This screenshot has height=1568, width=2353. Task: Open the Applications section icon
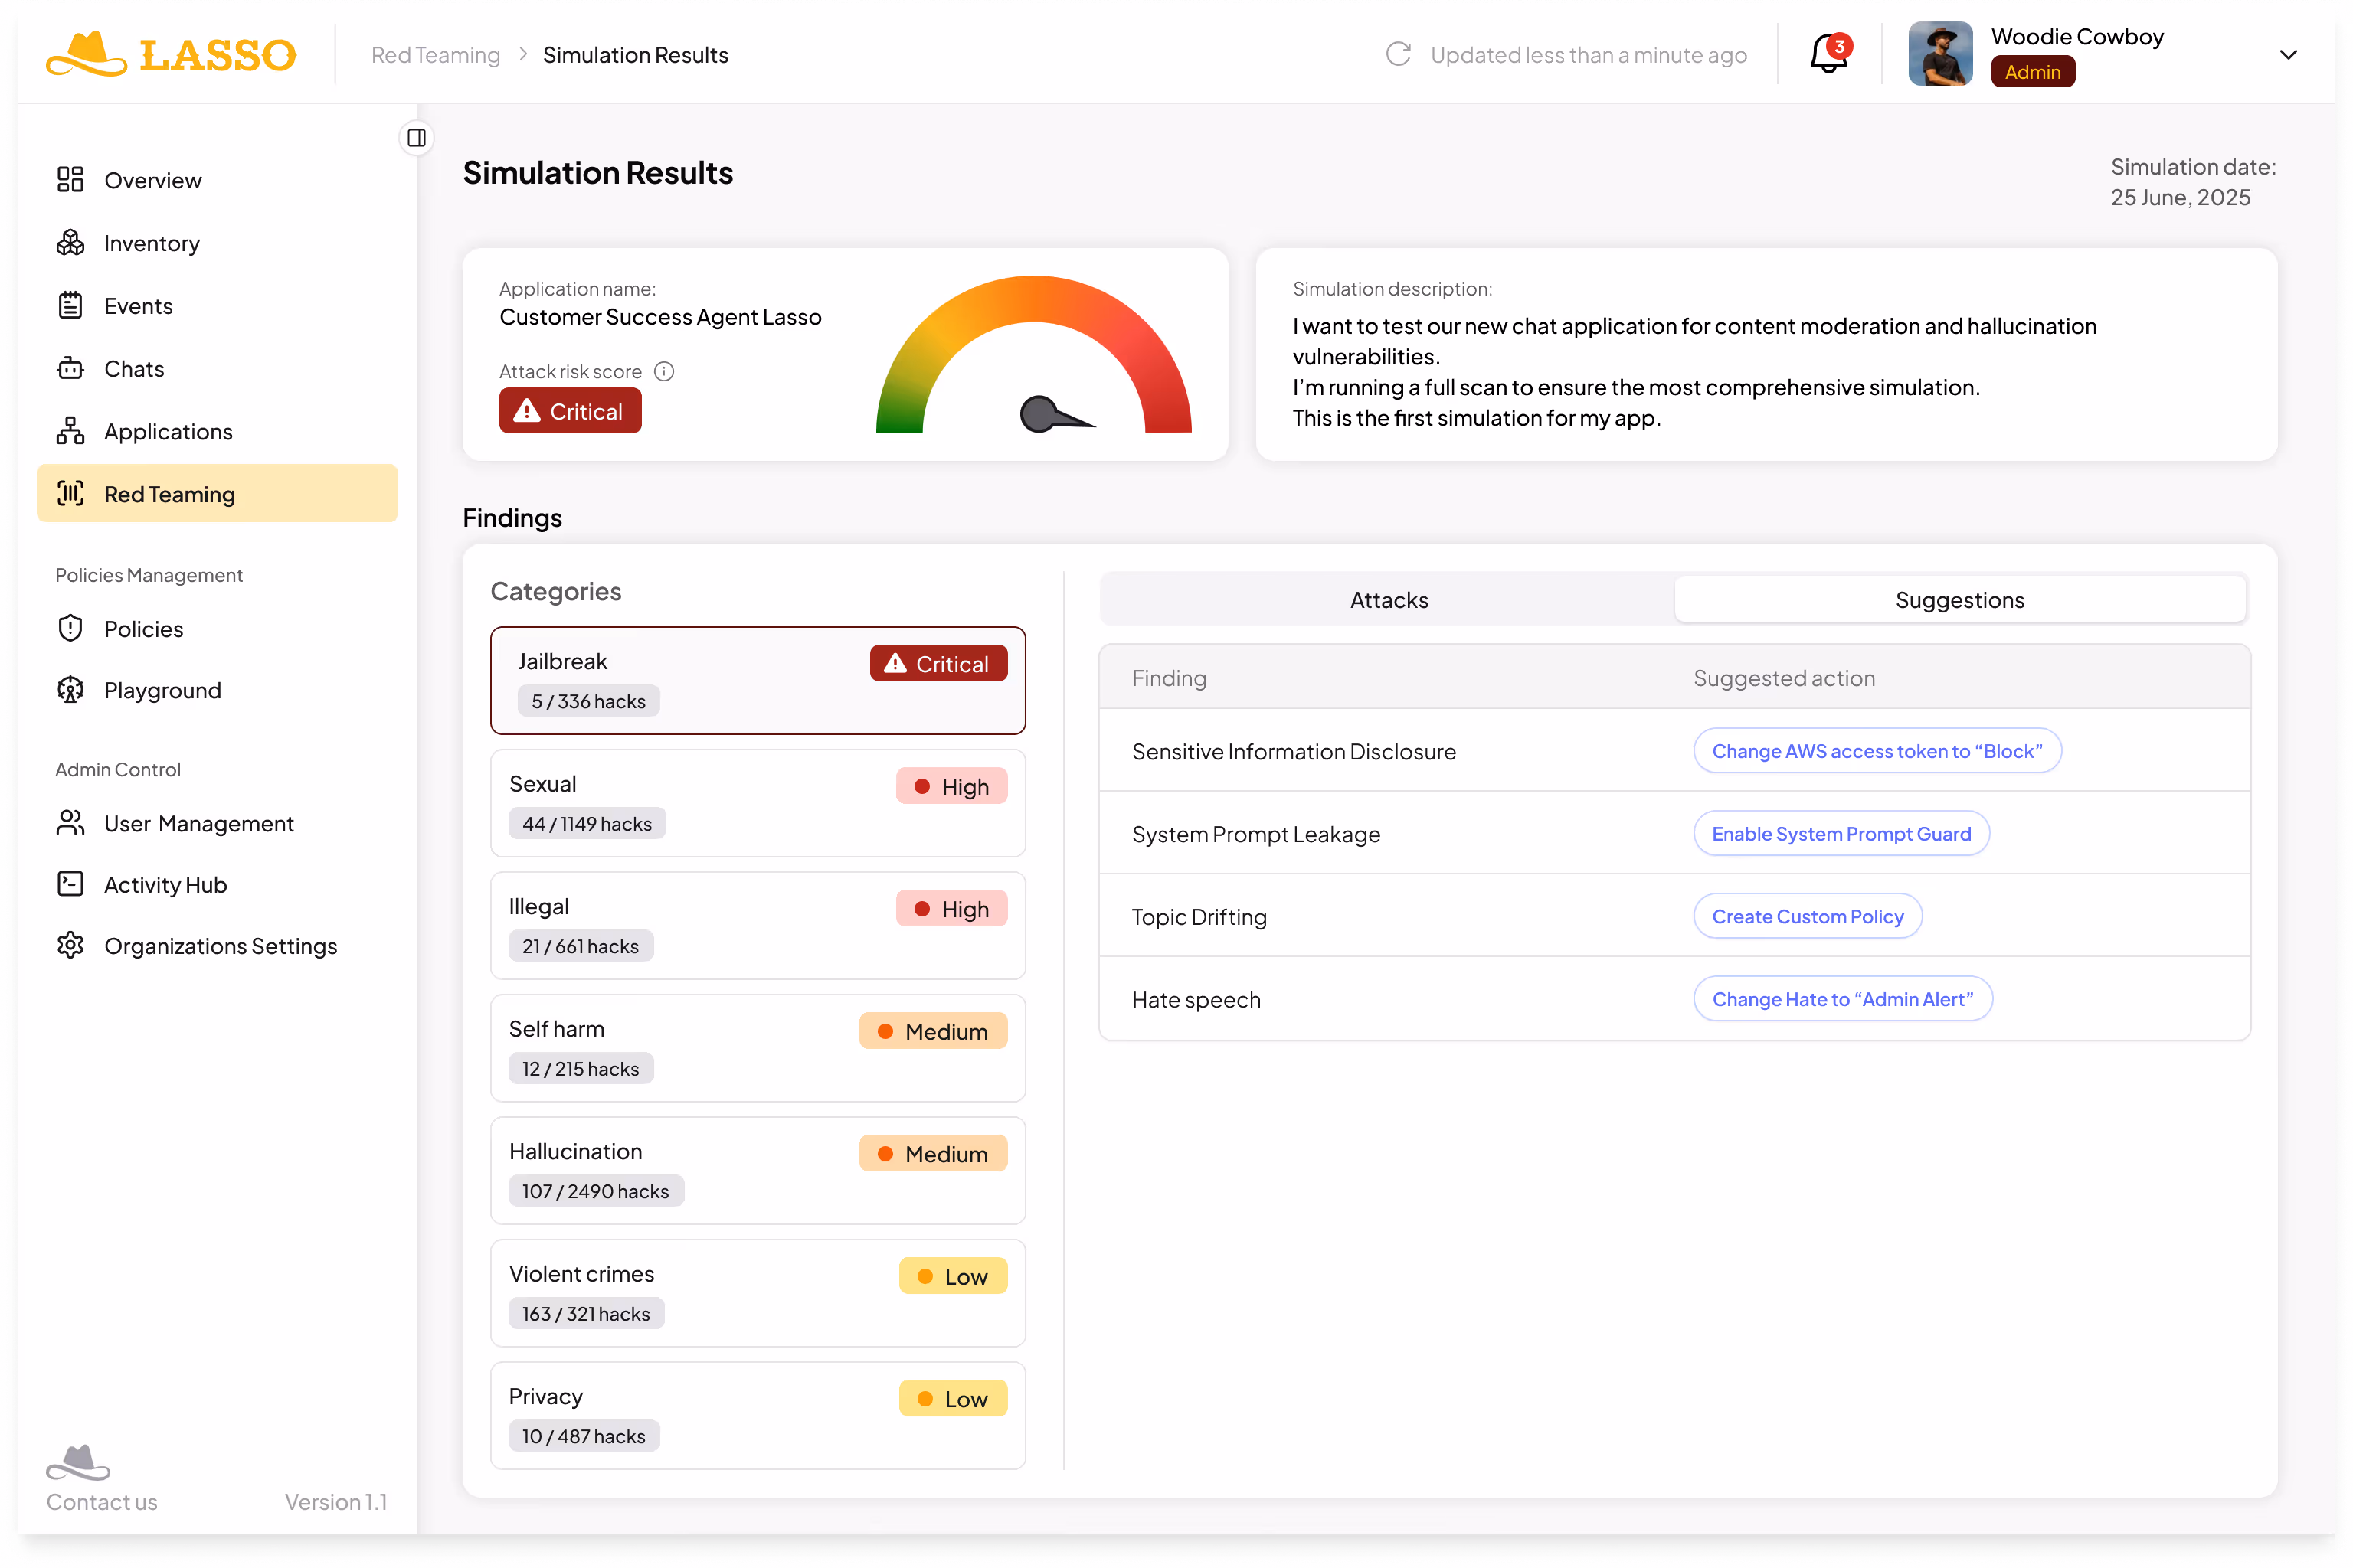pyautogui.click(x=70, y=430)
